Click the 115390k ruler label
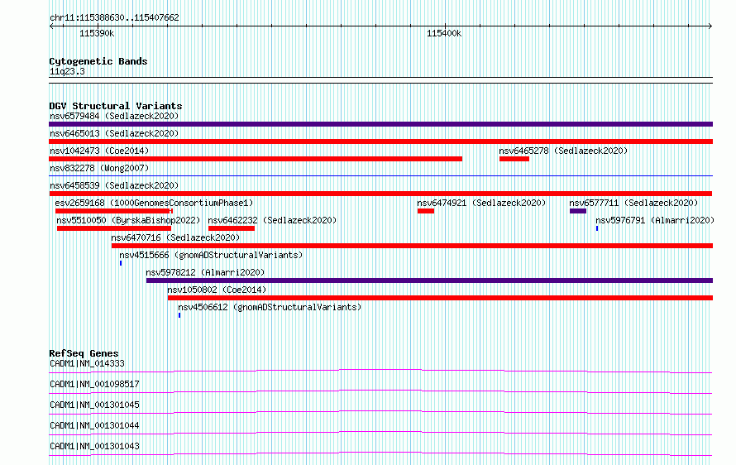 pyautogui.click(x=97, y=34)
